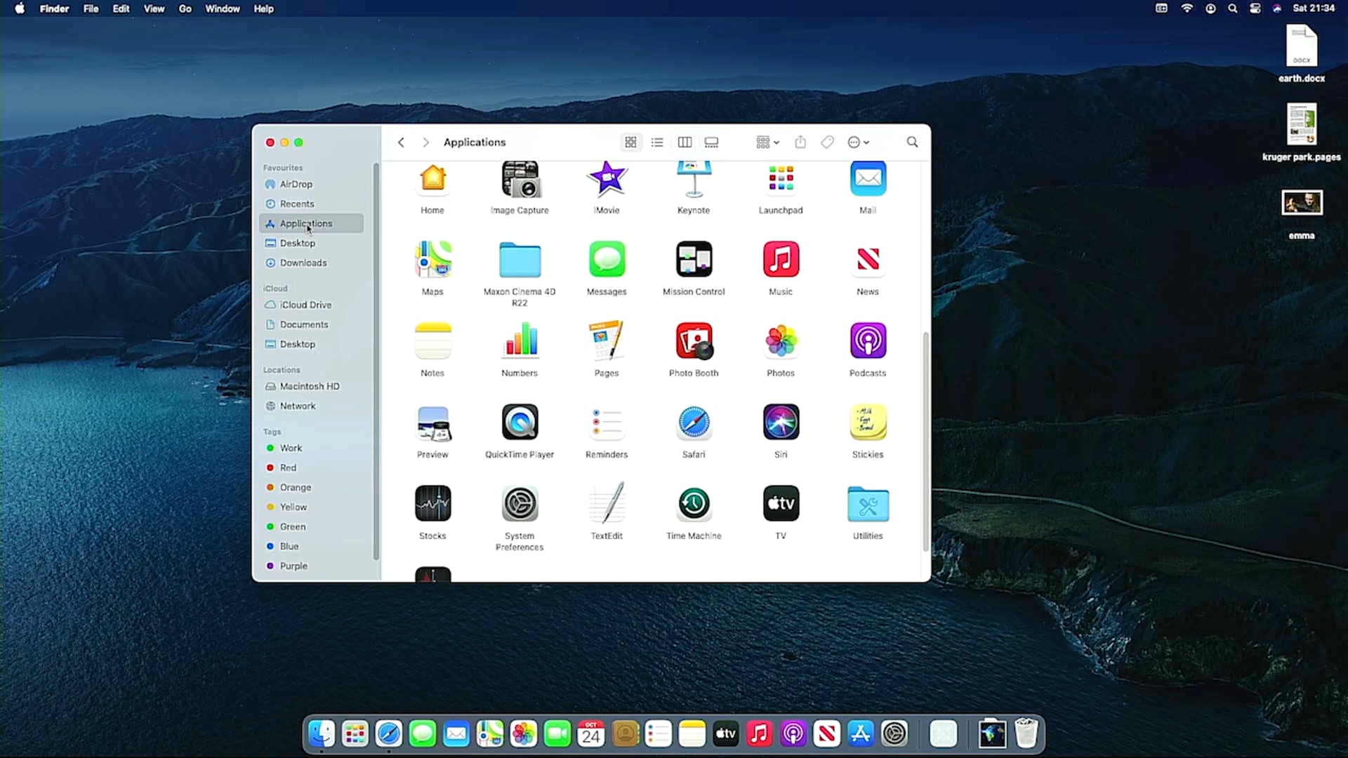The height and width of the screenshot is (758, 1348).
Task: Switch Finder to list view
Action: 657,142
